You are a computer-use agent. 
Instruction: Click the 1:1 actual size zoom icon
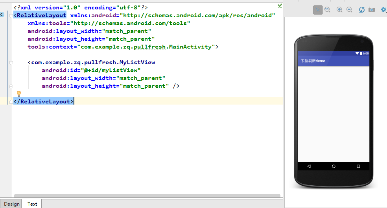pos(328,10)
